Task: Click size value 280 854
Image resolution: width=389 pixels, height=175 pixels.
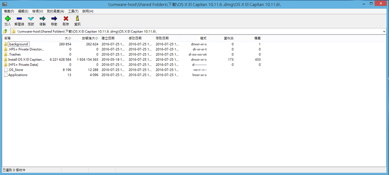Action: point(65,44)
